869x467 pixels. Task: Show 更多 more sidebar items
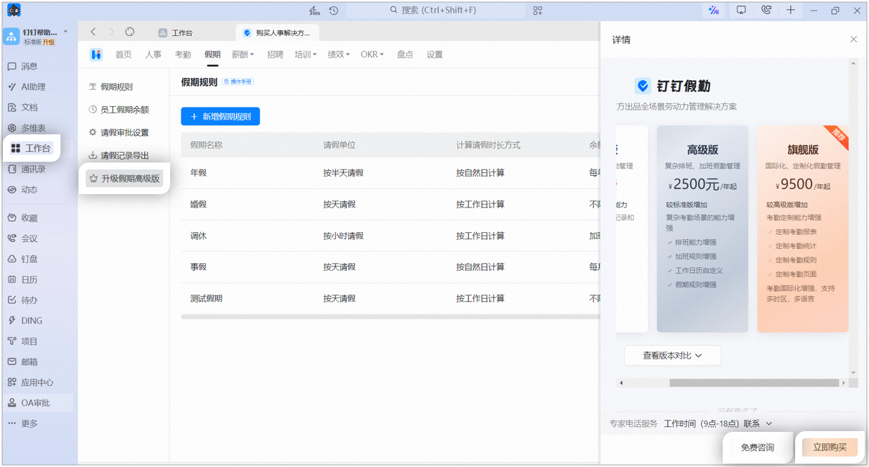22,423
